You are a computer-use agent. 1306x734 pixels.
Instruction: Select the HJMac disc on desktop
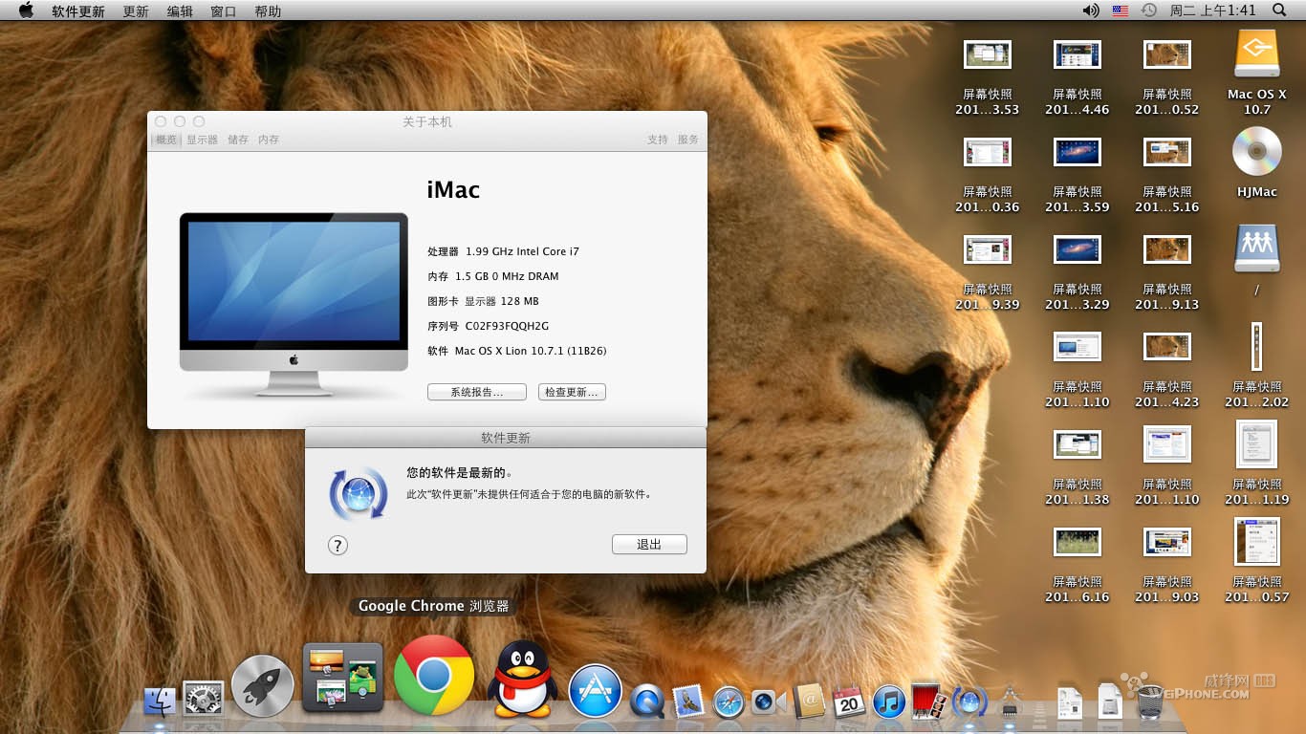pos(1256,162)
